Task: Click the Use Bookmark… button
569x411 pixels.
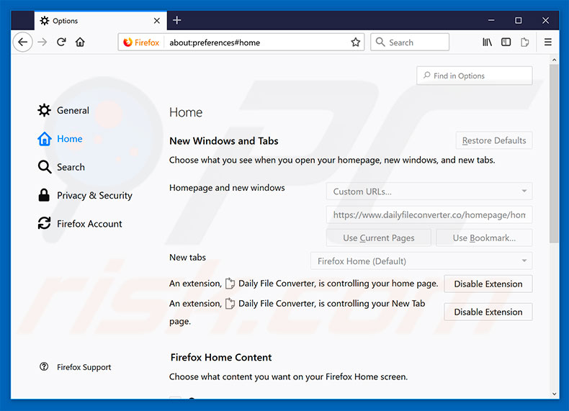Action: (484, 238)
